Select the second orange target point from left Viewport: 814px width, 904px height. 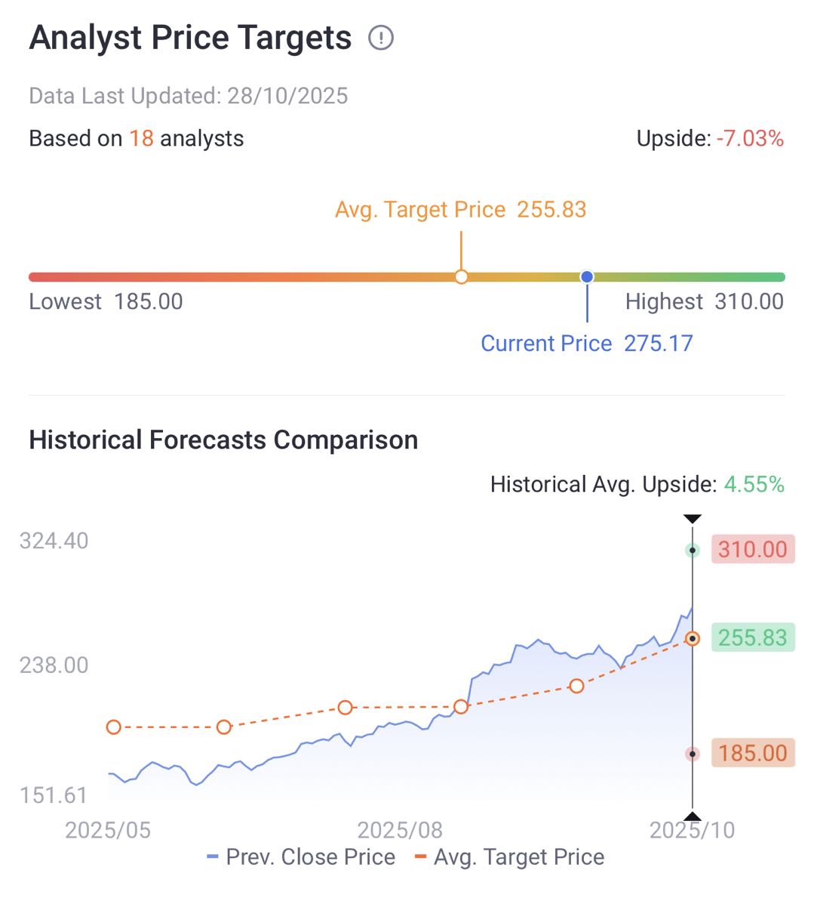point(224,727)
